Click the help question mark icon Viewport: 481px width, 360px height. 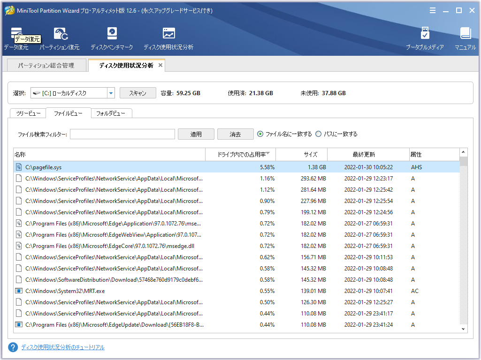pyautogui.click(x=13, y=347)
